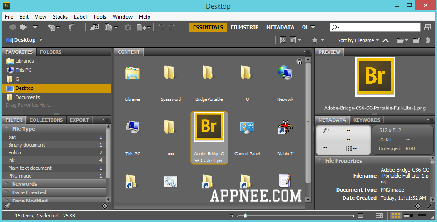Image resolution: width=437 pixels, height=222 pixels.
Task: Switch to the Keywords tab
Action: point(367,120)
